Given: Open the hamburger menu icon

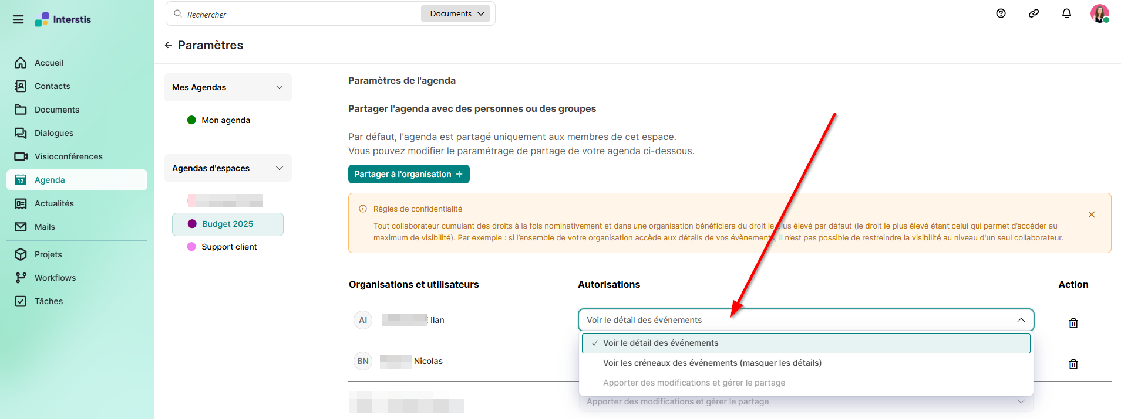Looking at the screenshot, I should tap(18, 19).
